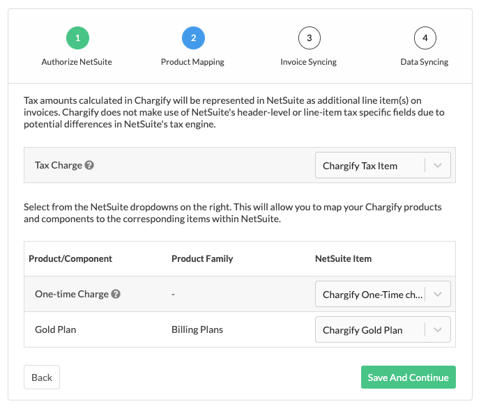The image size is (481, 413).
Task: Click the green step 1 circle
Action: click(x=77, y=38)
